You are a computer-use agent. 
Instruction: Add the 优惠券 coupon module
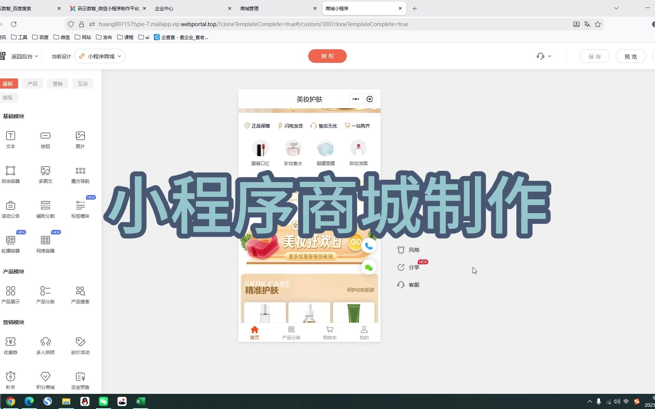pyautogui.click(x=11, y=345)
